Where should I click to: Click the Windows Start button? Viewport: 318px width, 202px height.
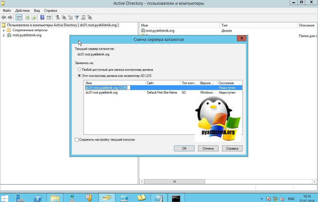coord(5,198)
